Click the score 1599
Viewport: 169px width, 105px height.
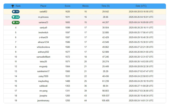(x=68, y=28)
